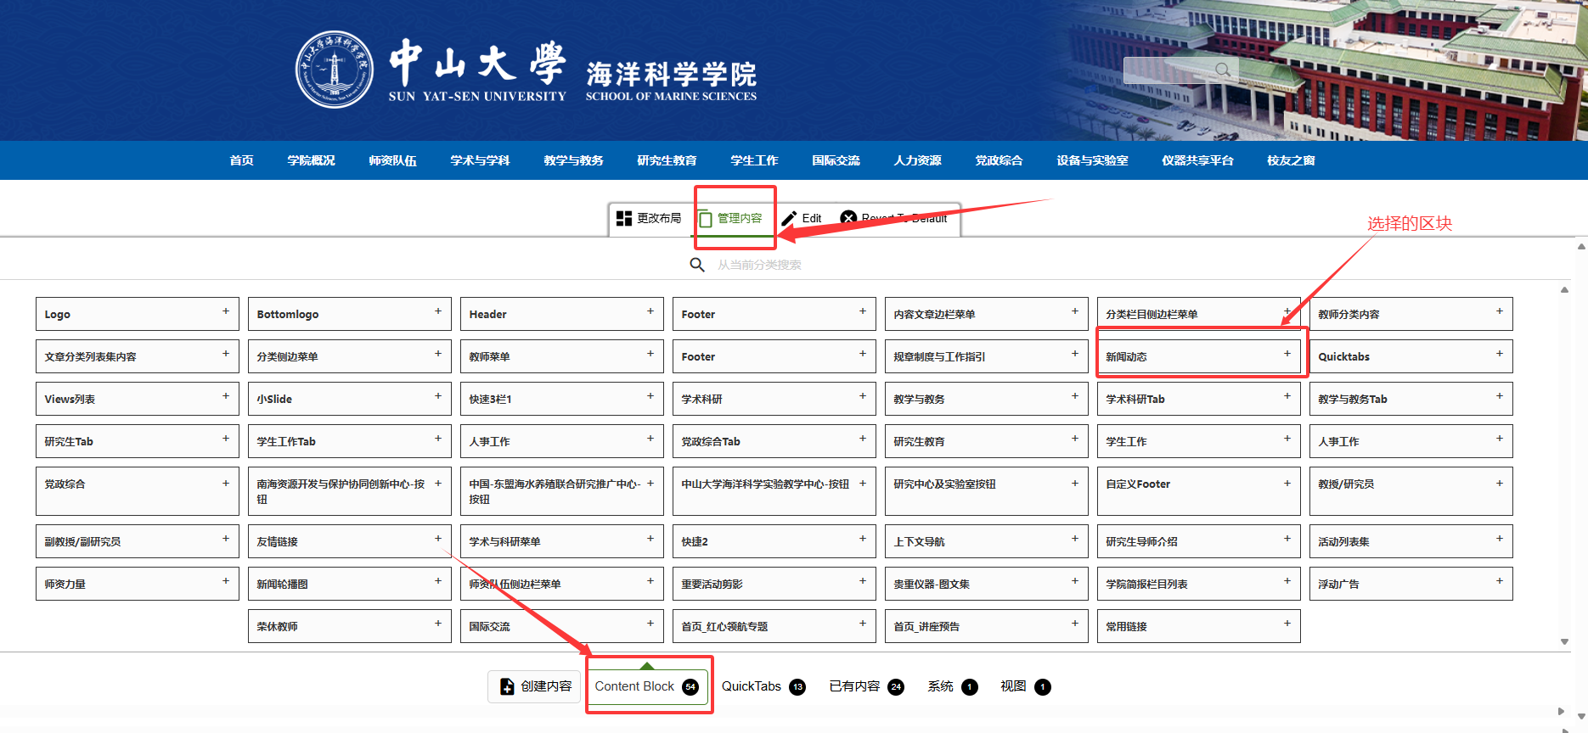This screenshot has width=1588, height=733.
Task: Select the 已有内容 category tab
Action: point(854,686)
